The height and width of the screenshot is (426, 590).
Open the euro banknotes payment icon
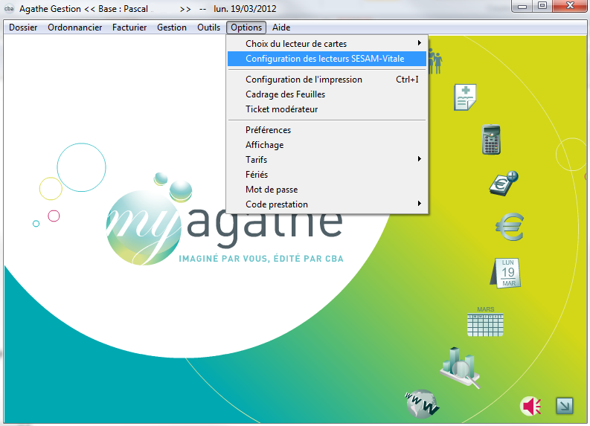pos(504,184)
